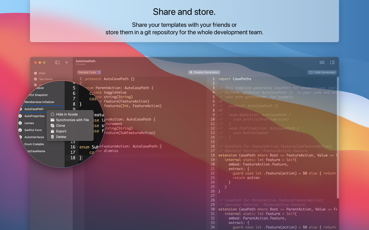Click the pause icon in Disable Generation
The width and height of the screenshot is (369, 230).
point(191,72)
